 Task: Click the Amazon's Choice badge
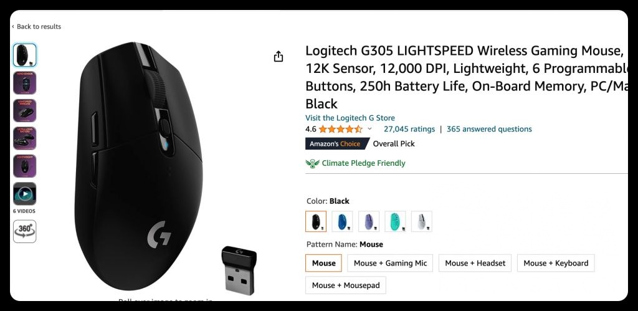[337, 144]
